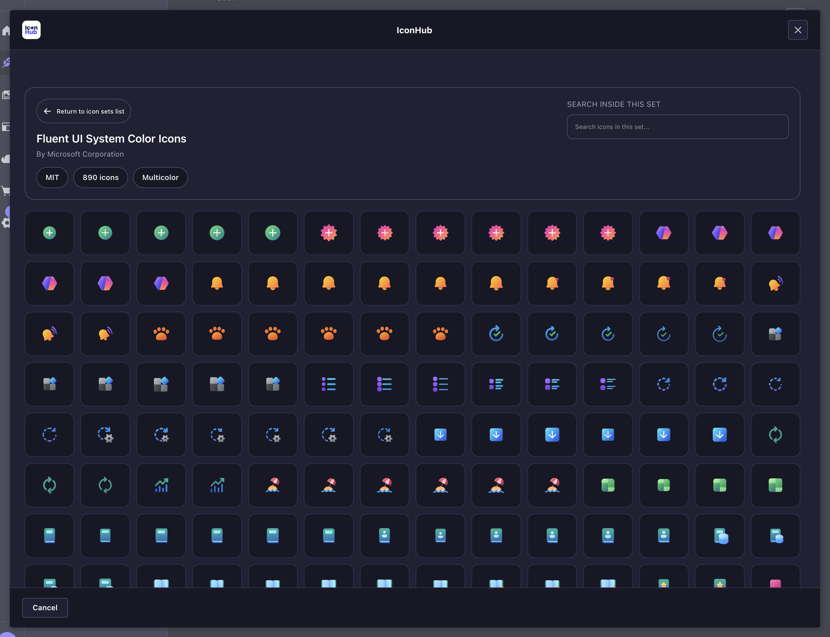The height and width of the screenshot is (637, 830).
Task: Select the first trending chart icon
Action: click(x=161, y=485)
